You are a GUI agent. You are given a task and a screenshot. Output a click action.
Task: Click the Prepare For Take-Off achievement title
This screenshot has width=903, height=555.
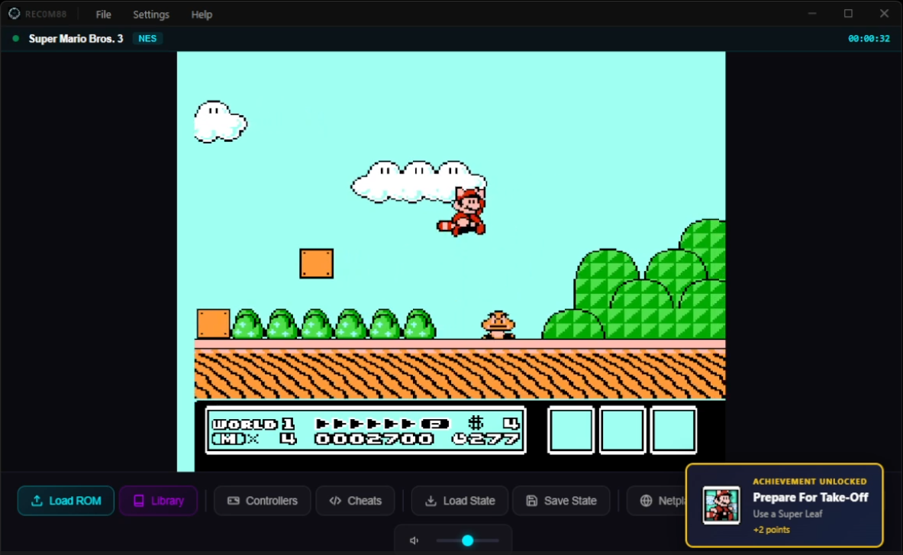click(811, 498)
